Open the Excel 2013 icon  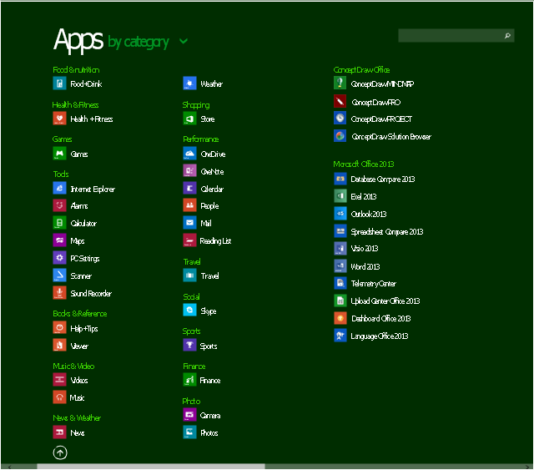point(340,196)
